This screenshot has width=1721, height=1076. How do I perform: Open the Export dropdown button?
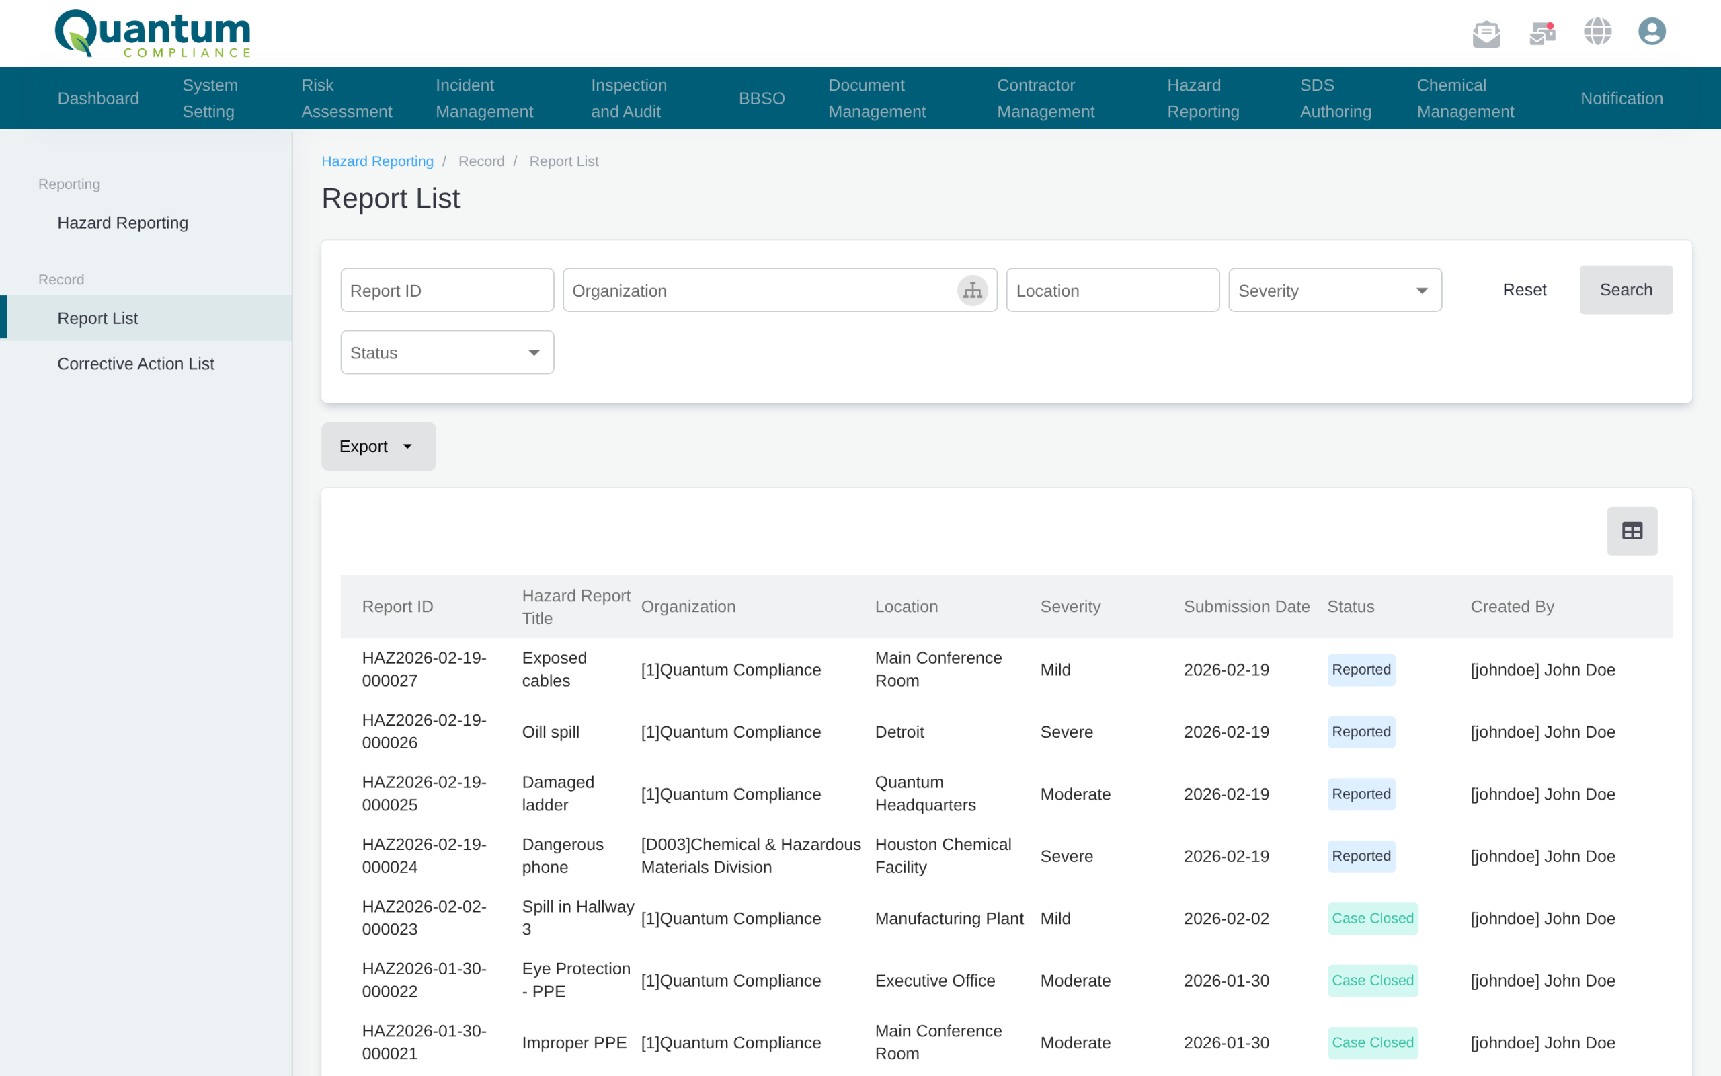(x=378, y=446)
